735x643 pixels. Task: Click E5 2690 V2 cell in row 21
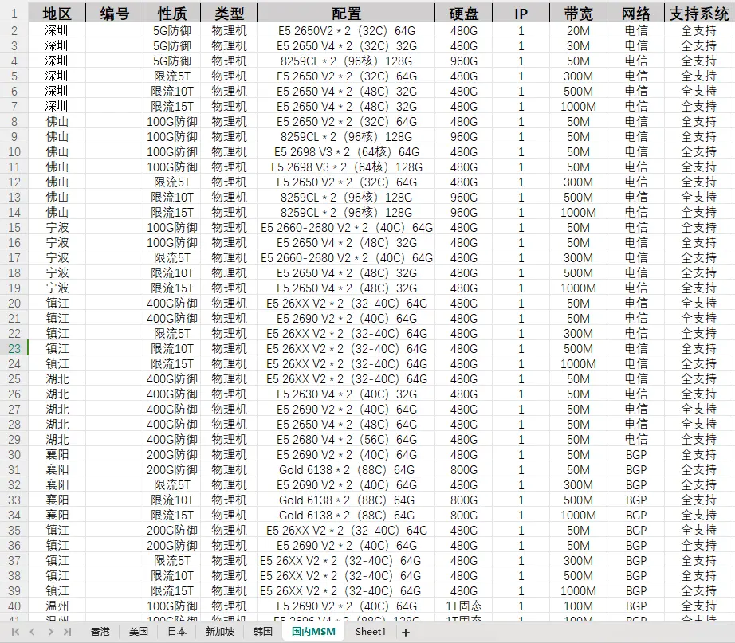click(x=347, y=318)
